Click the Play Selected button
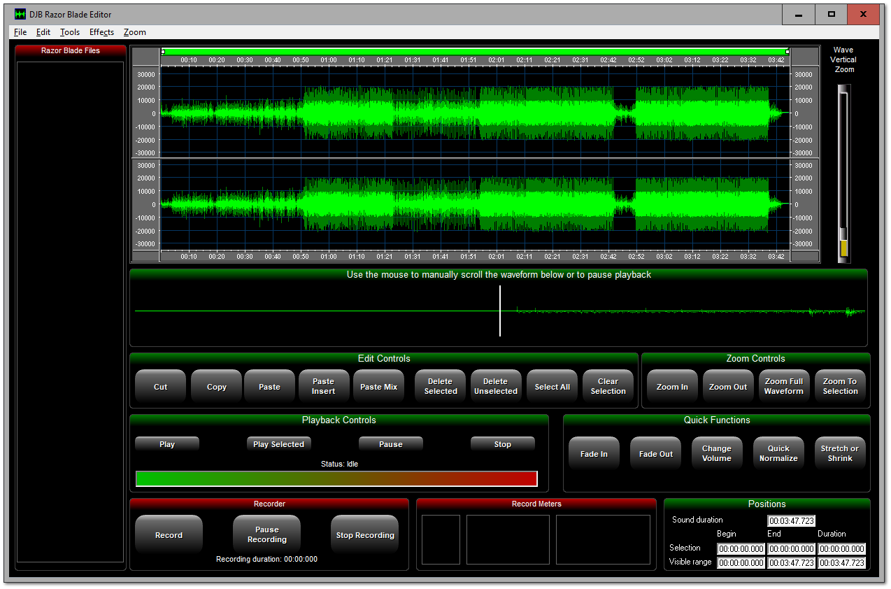 pyautogui.click(x=279, y=444)
